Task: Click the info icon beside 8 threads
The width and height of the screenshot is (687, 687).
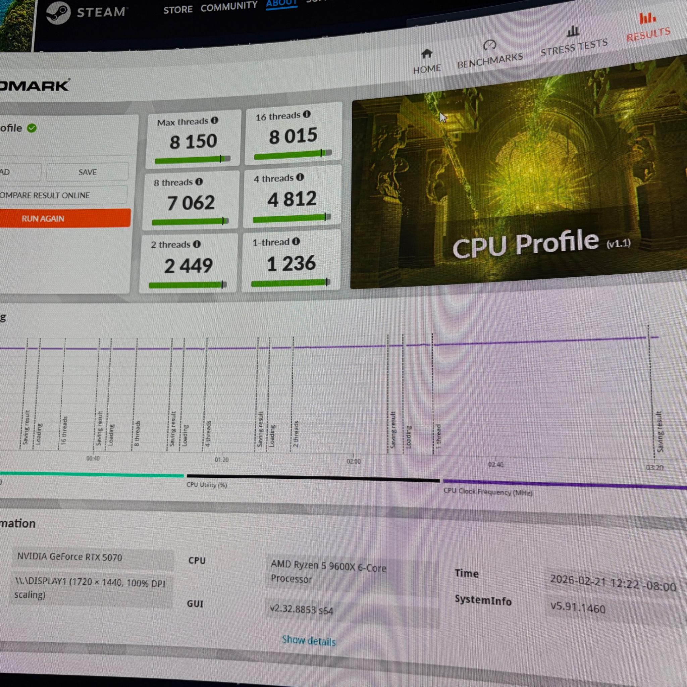Action: point(199,182)
